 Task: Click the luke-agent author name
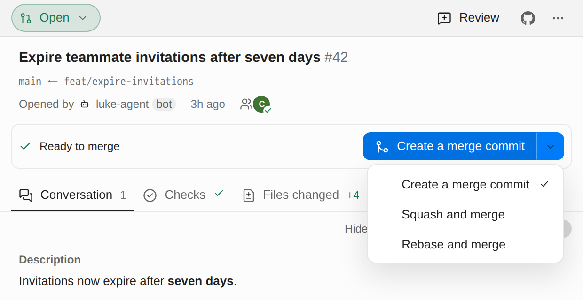[122, 104]
